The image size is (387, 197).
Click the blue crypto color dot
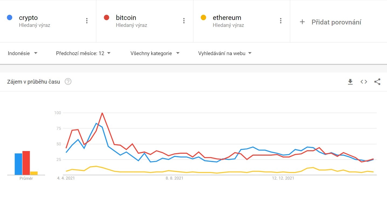tap(9, 18)
